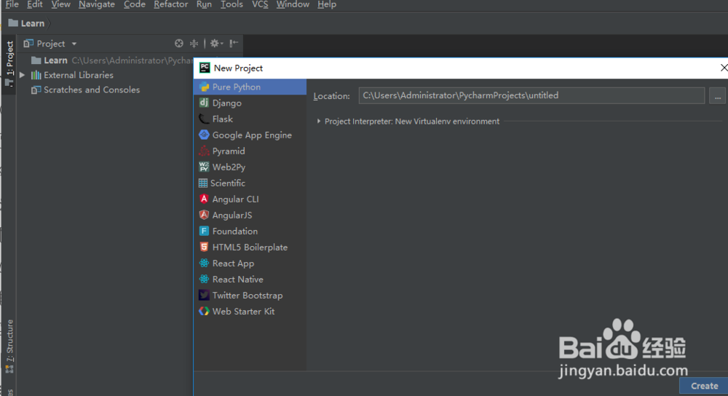Image resolution: width=728 pixels, height=396 pixels.
Task: Hide the Project tool window
Action: (x=234, y=43)
